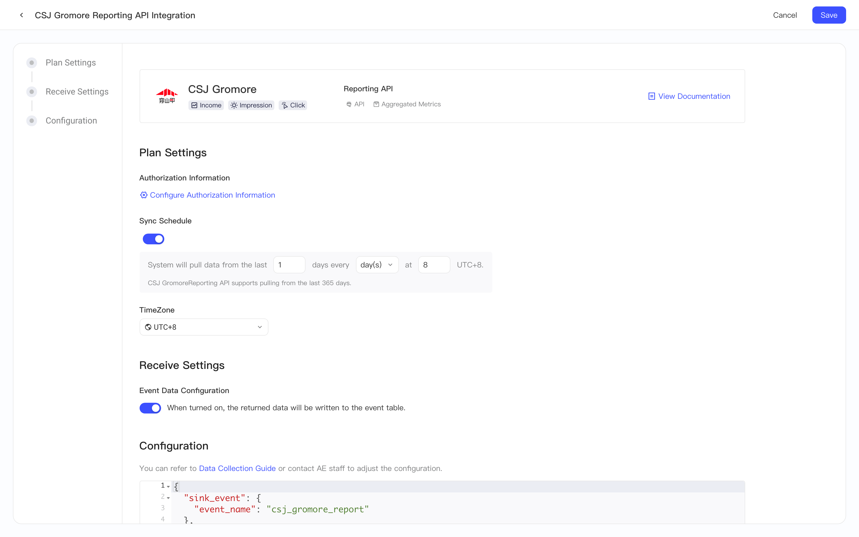The image size is (859, 537).
Task: Click the Save button
Action: tap(829, 15)
